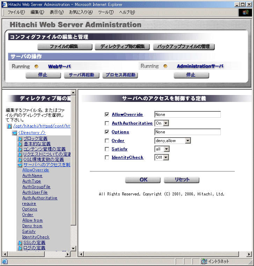
Task: Check the AuthAuthoritative checkbox
Action: tap(107, 123)
